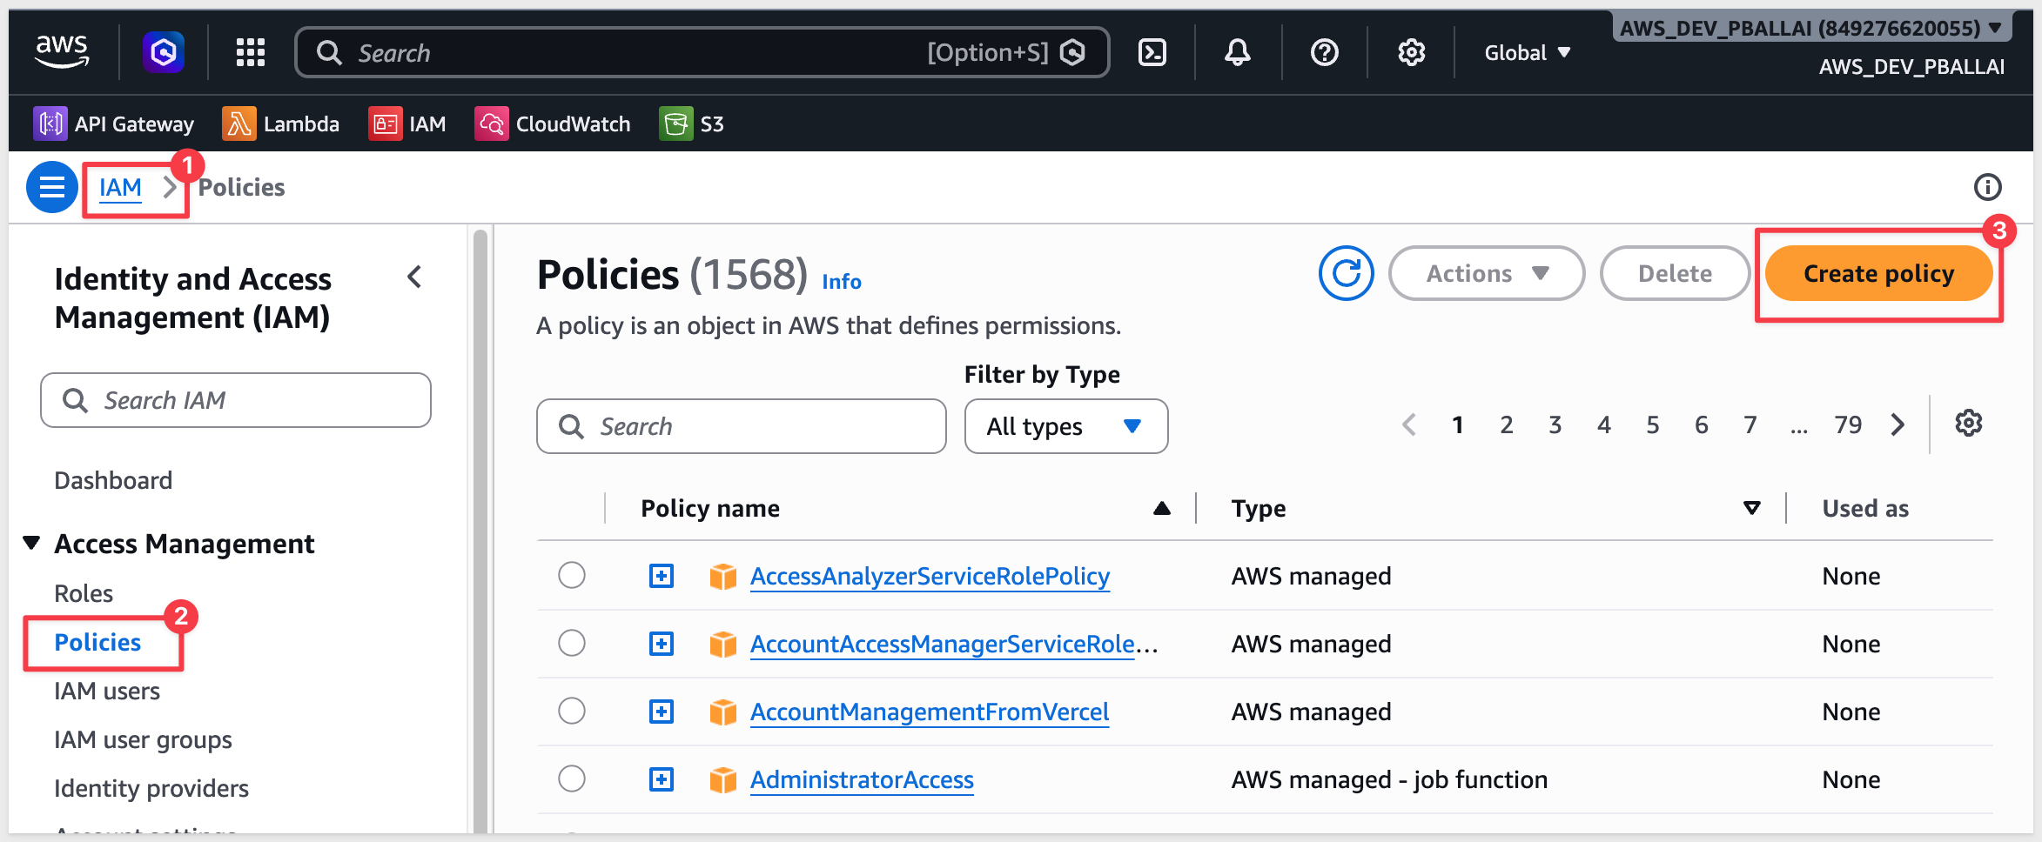Viewport: 2042px width, 842px height.
Task: Collapse the IAM side navigation panel
Action: tap(414, 277)
